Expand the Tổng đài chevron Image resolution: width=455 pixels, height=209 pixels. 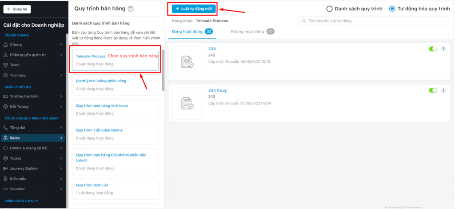[61, 128]
